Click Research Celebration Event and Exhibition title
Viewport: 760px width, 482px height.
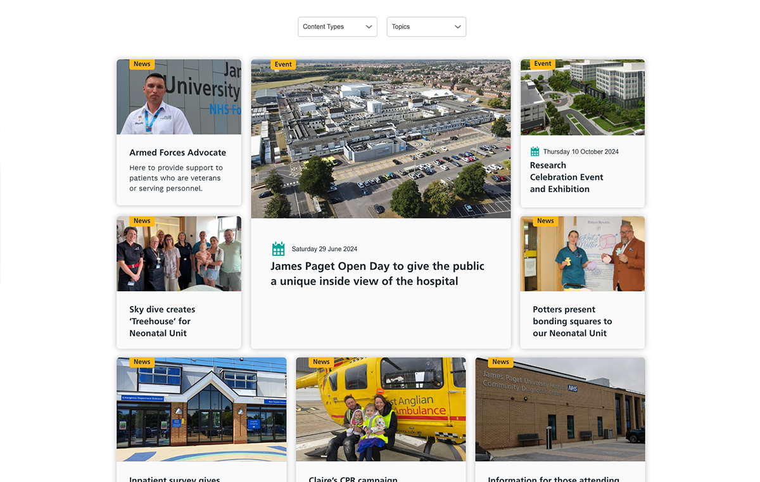coord(566,177)
